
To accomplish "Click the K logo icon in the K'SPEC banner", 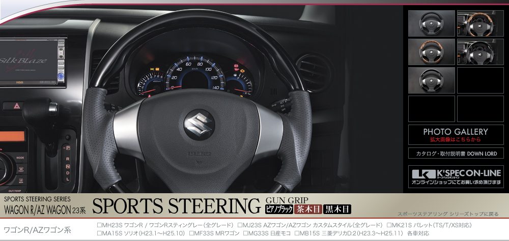I will point(420,173).
